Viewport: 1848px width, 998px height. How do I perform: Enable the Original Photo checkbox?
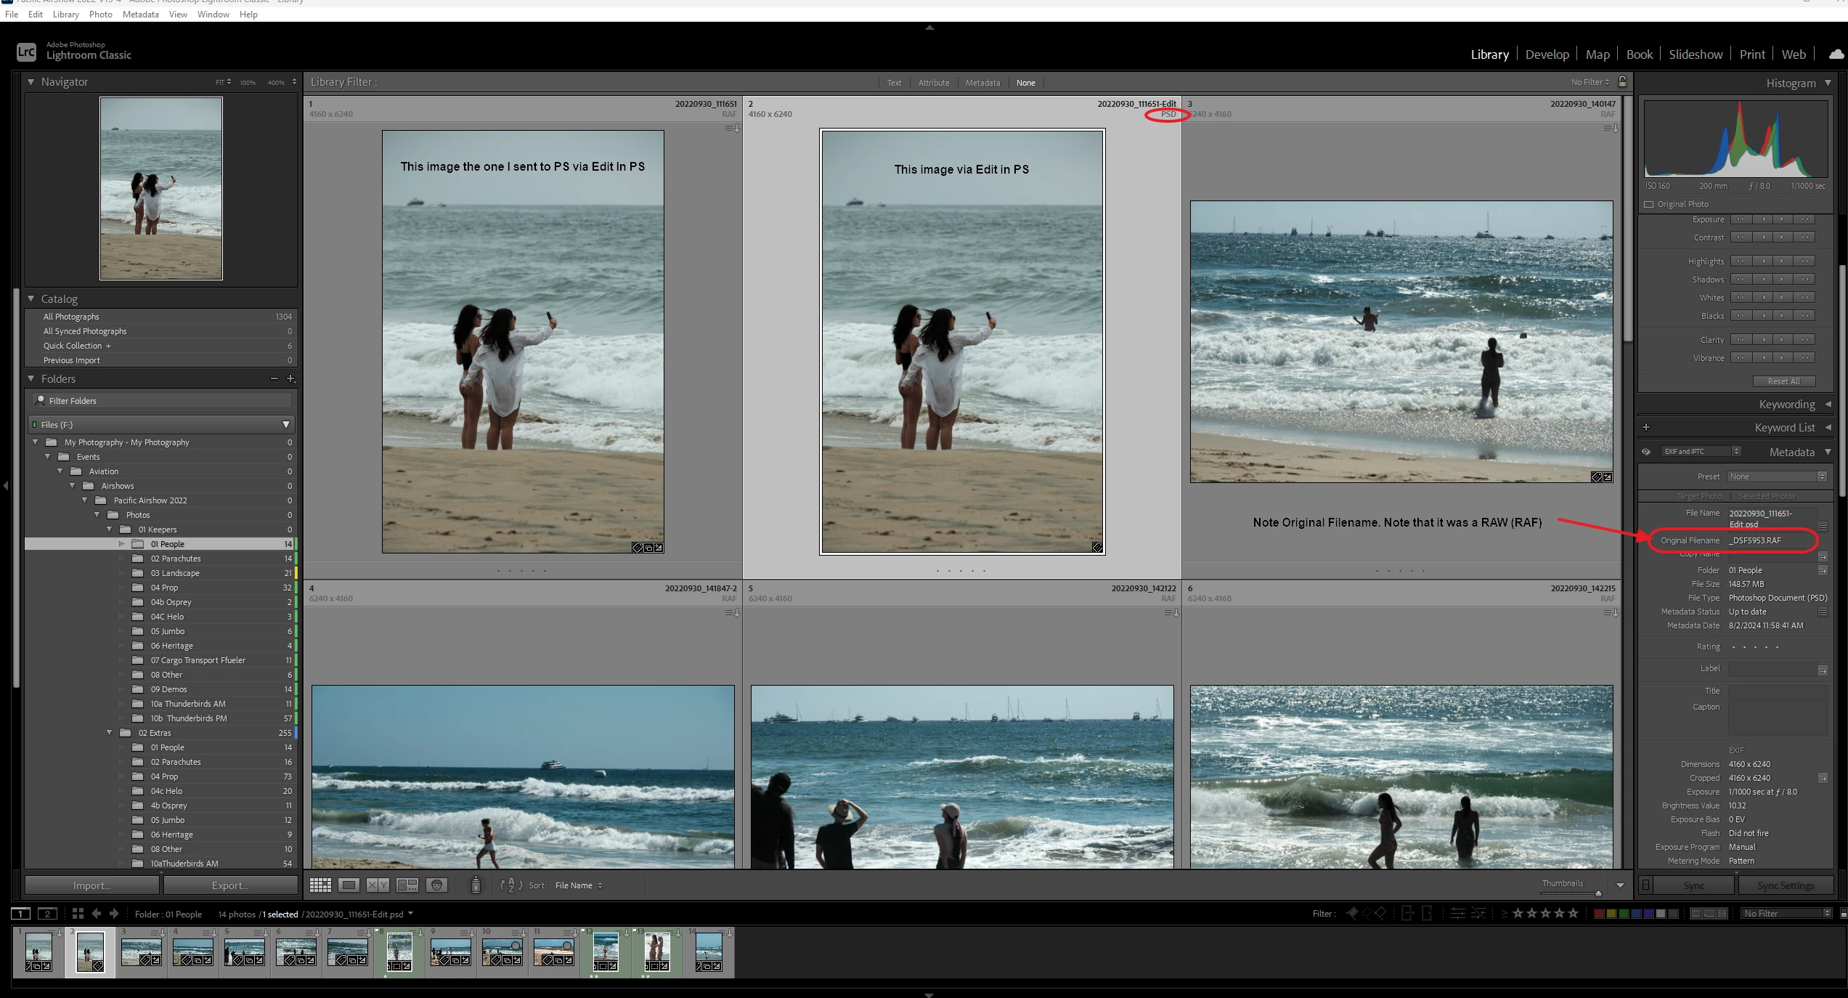click(1649, 204)
